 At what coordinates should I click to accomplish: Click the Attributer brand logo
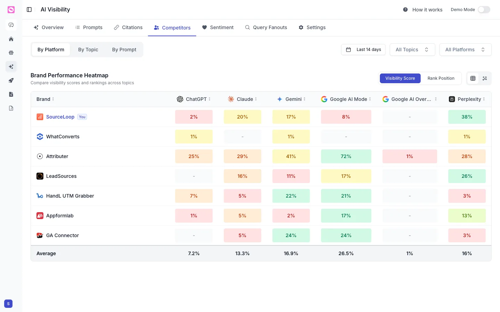point(40,156)
